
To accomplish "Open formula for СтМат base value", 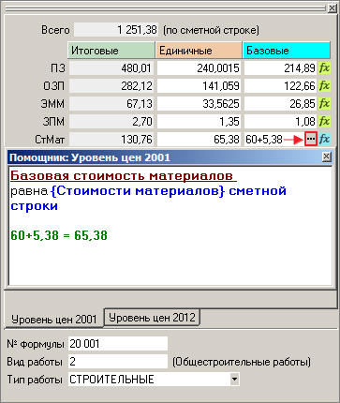I will 324,139.
